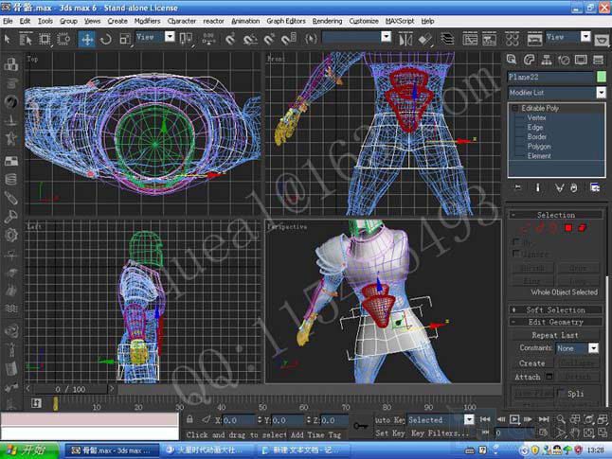
Task: Click the Attach button
Action: pyautogui.click(x=528, y=377)
